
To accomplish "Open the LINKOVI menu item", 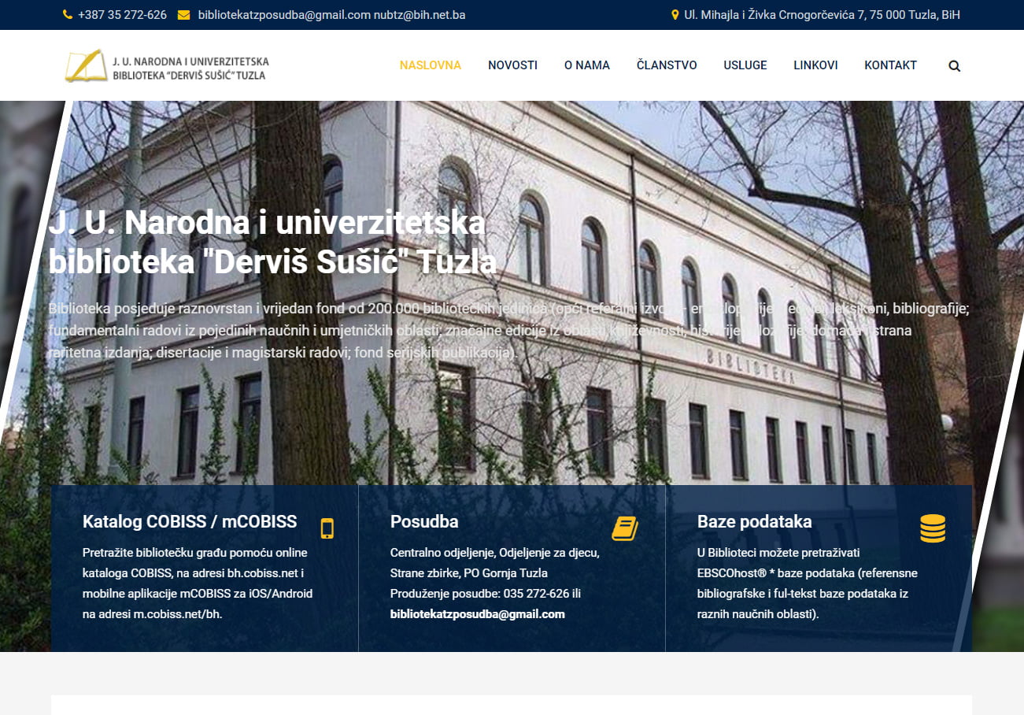I will (815, 65).
